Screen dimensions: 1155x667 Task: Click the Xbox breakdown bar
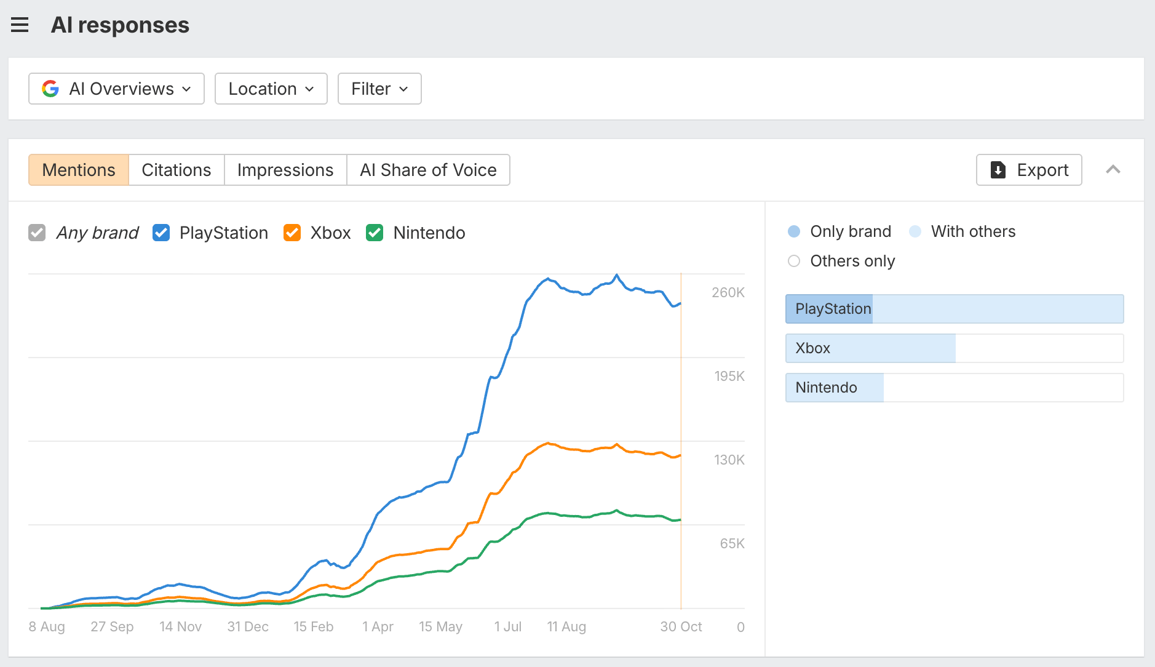tap(954, 348)
